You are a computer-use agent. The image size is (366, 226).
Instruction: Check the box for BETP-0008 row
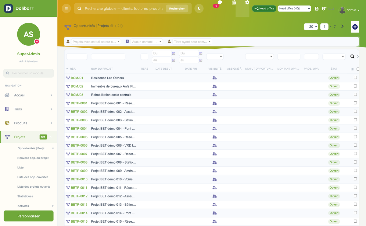point(355,162)
